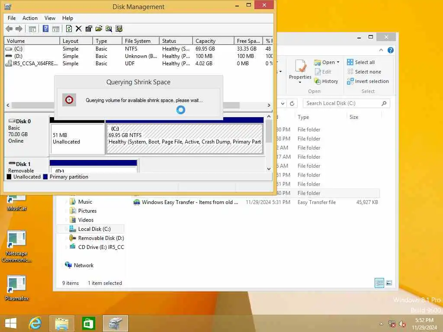This screenshot has height=332, width=443.
Task: Open the address bar history dropdown in Explorer
Action: coord(283,103)
